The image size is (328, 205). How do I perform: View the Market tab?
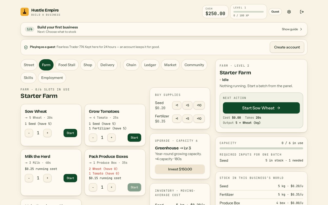[170, 65]
